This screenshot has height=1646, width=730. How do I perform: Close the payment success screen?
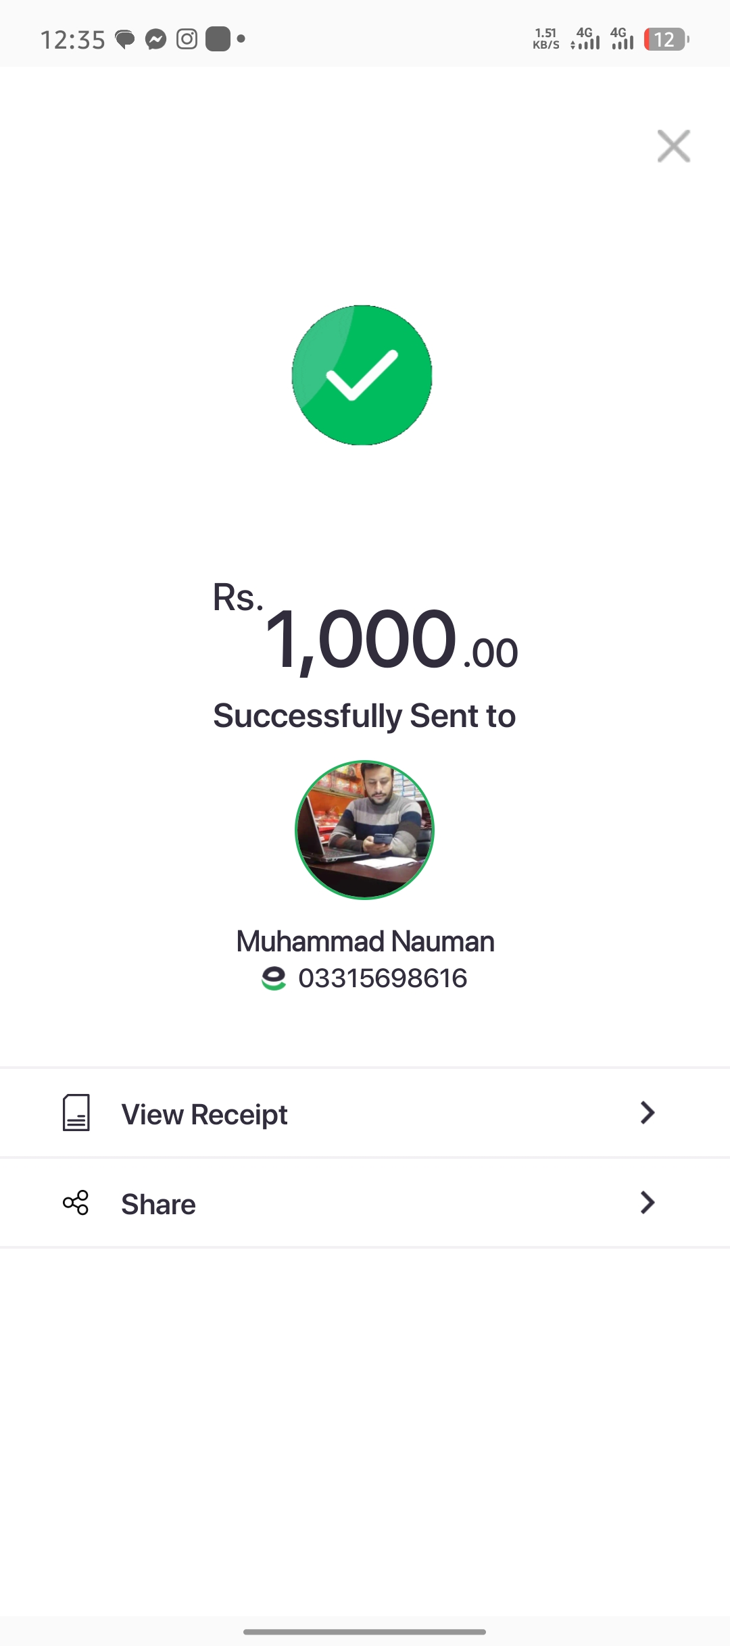pyautogui.click(x=673, y=146)
